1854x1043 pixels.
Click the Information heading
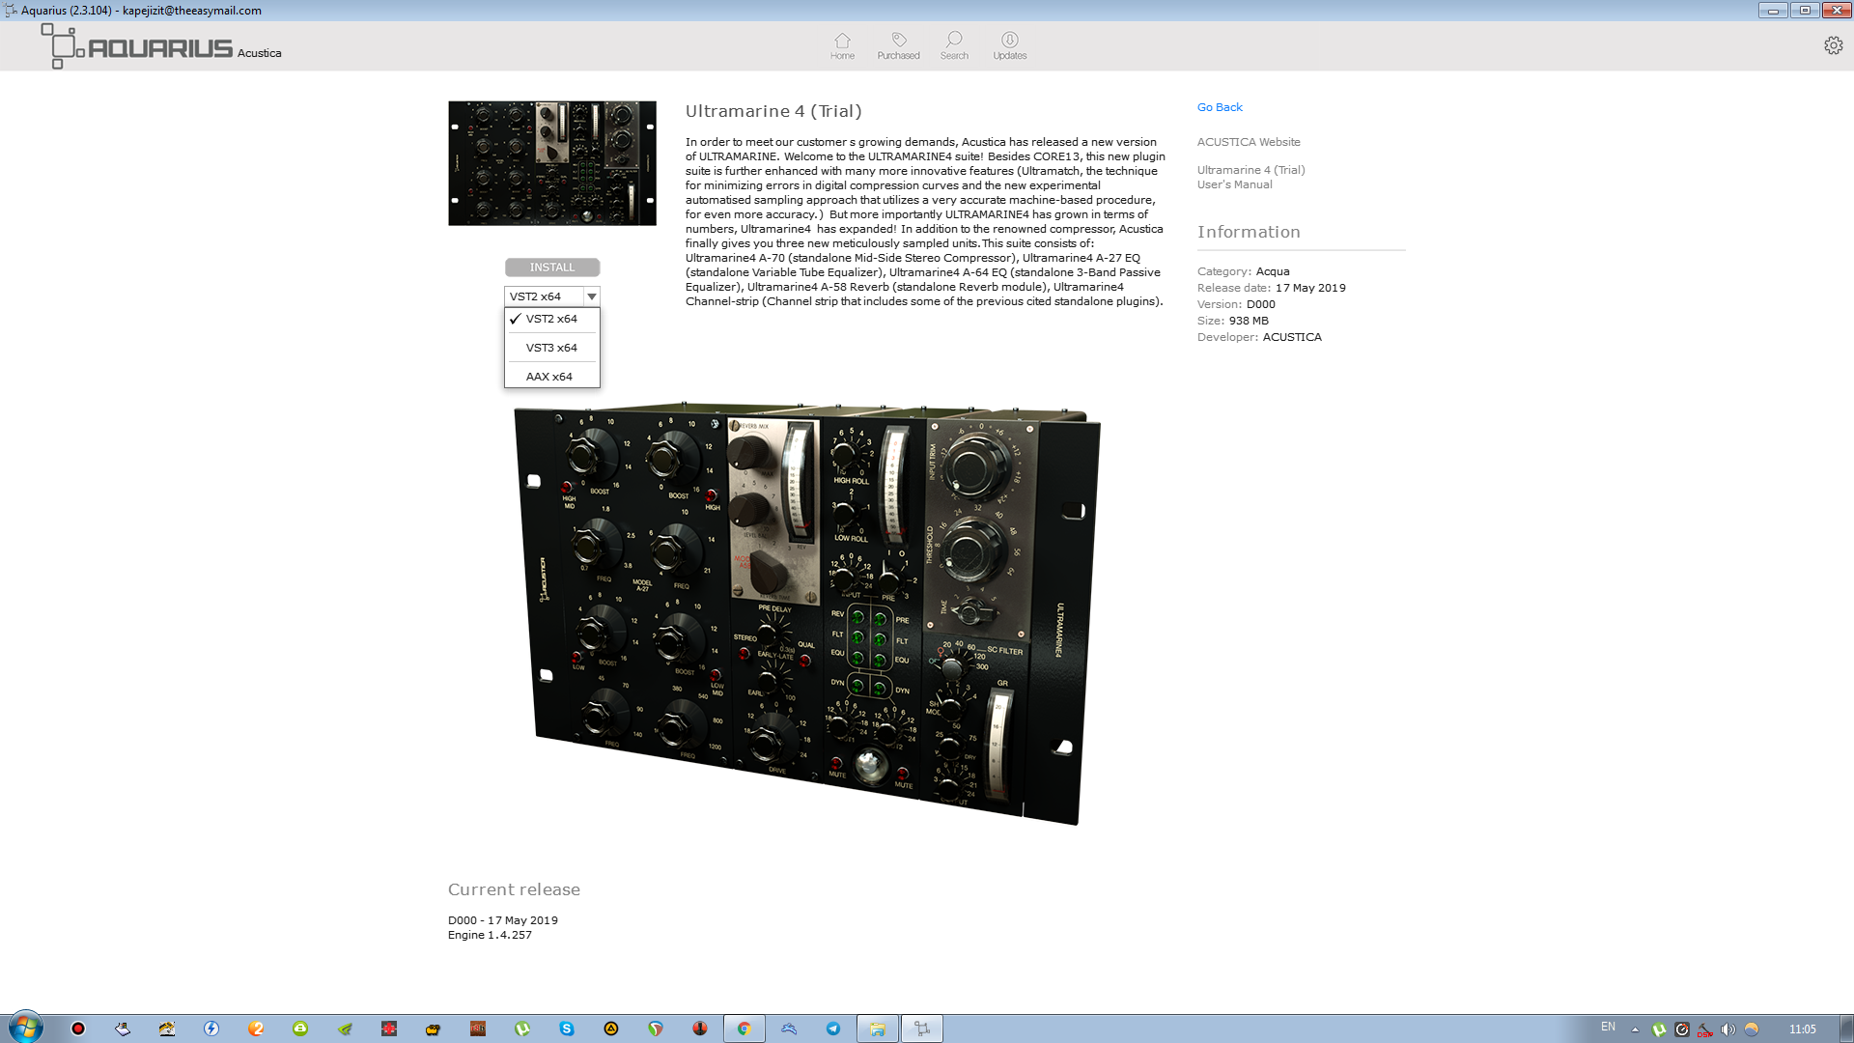(1249, 232)
